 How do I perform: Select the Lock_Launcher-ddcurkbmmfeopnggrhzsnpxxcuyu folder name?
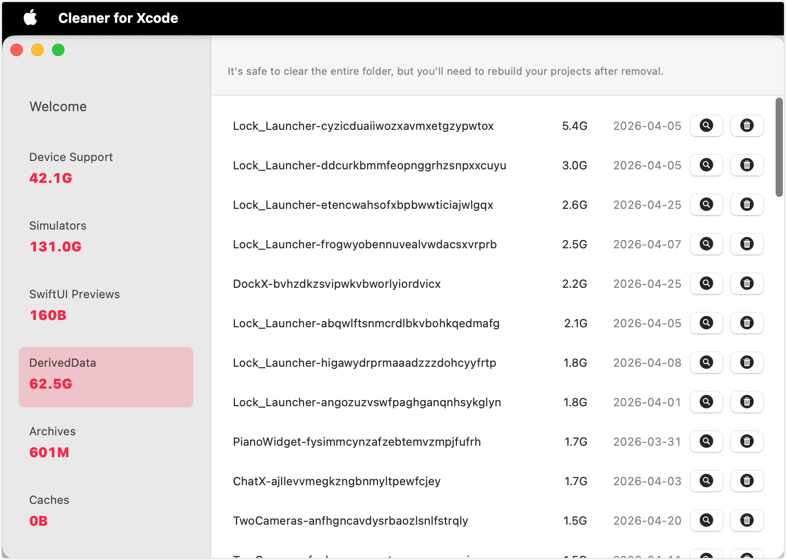(370, 166)
